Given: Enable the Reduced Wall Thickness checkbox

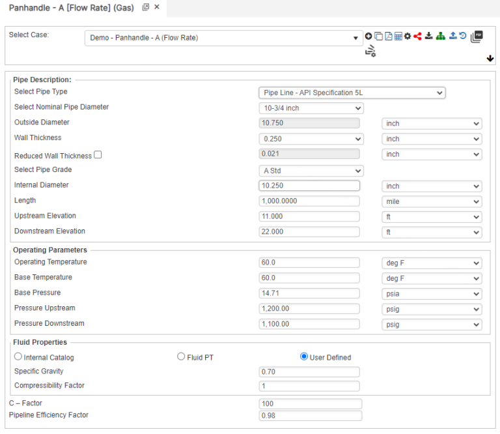Looking at the screenshot, I should coord(98,155).
